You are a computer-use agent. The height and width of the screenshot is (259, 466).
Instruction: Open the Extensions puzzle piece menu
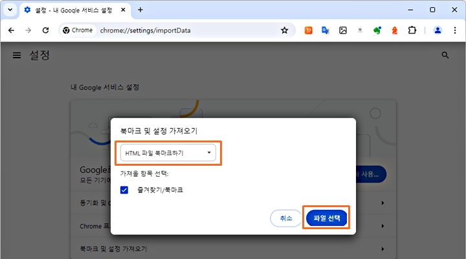(x=412, y=30)
